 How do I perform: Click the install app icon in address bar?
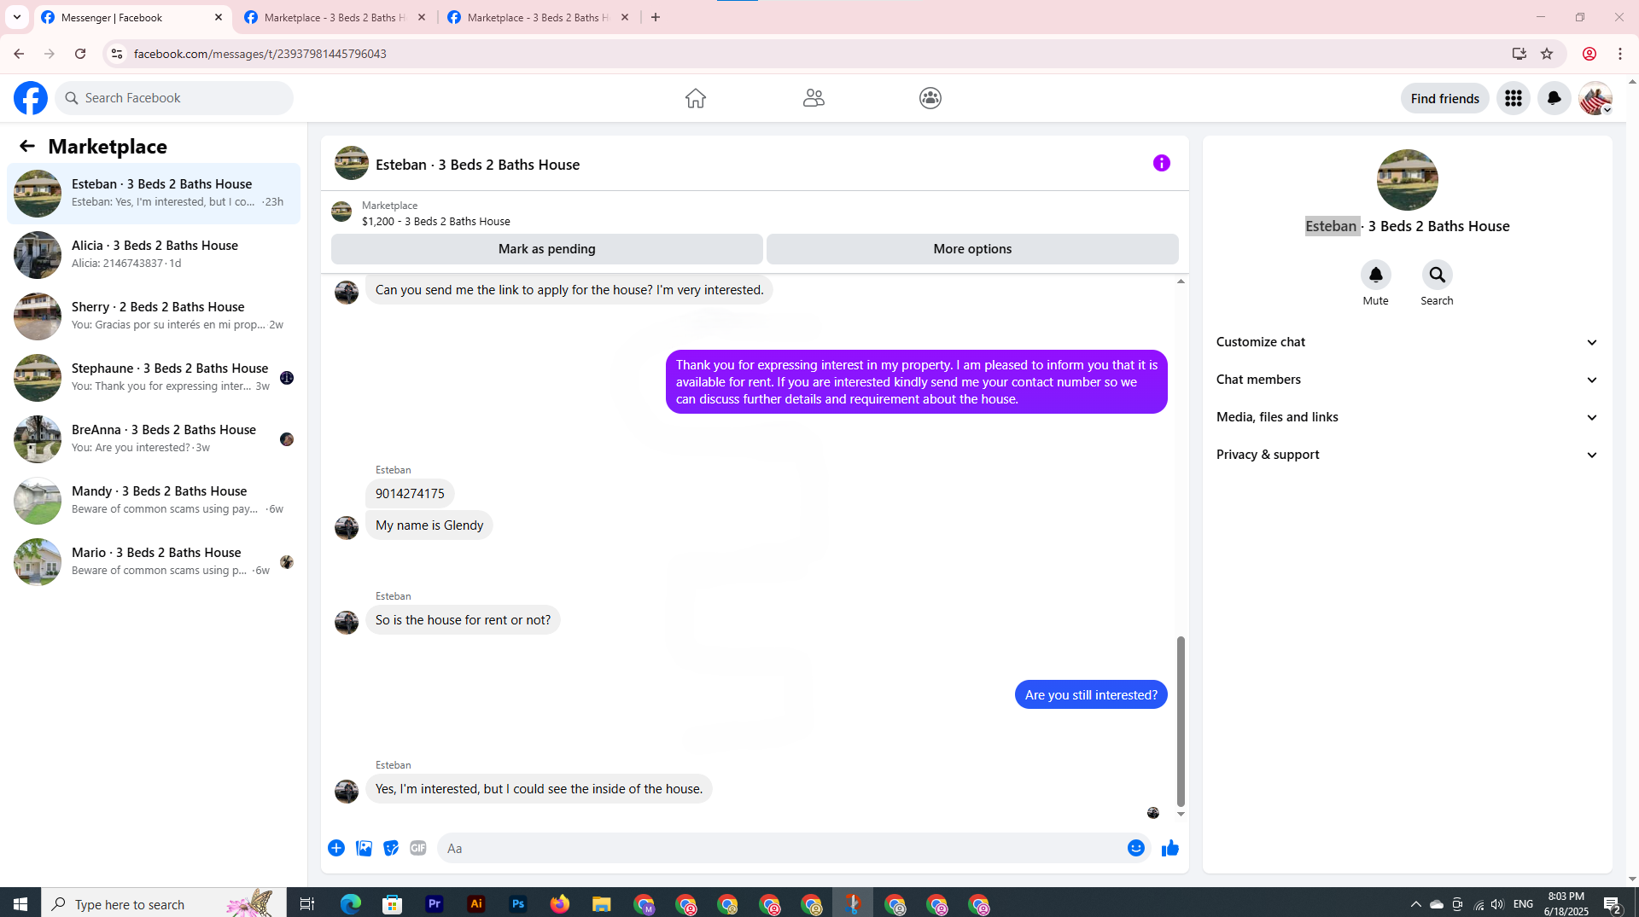1519,54
